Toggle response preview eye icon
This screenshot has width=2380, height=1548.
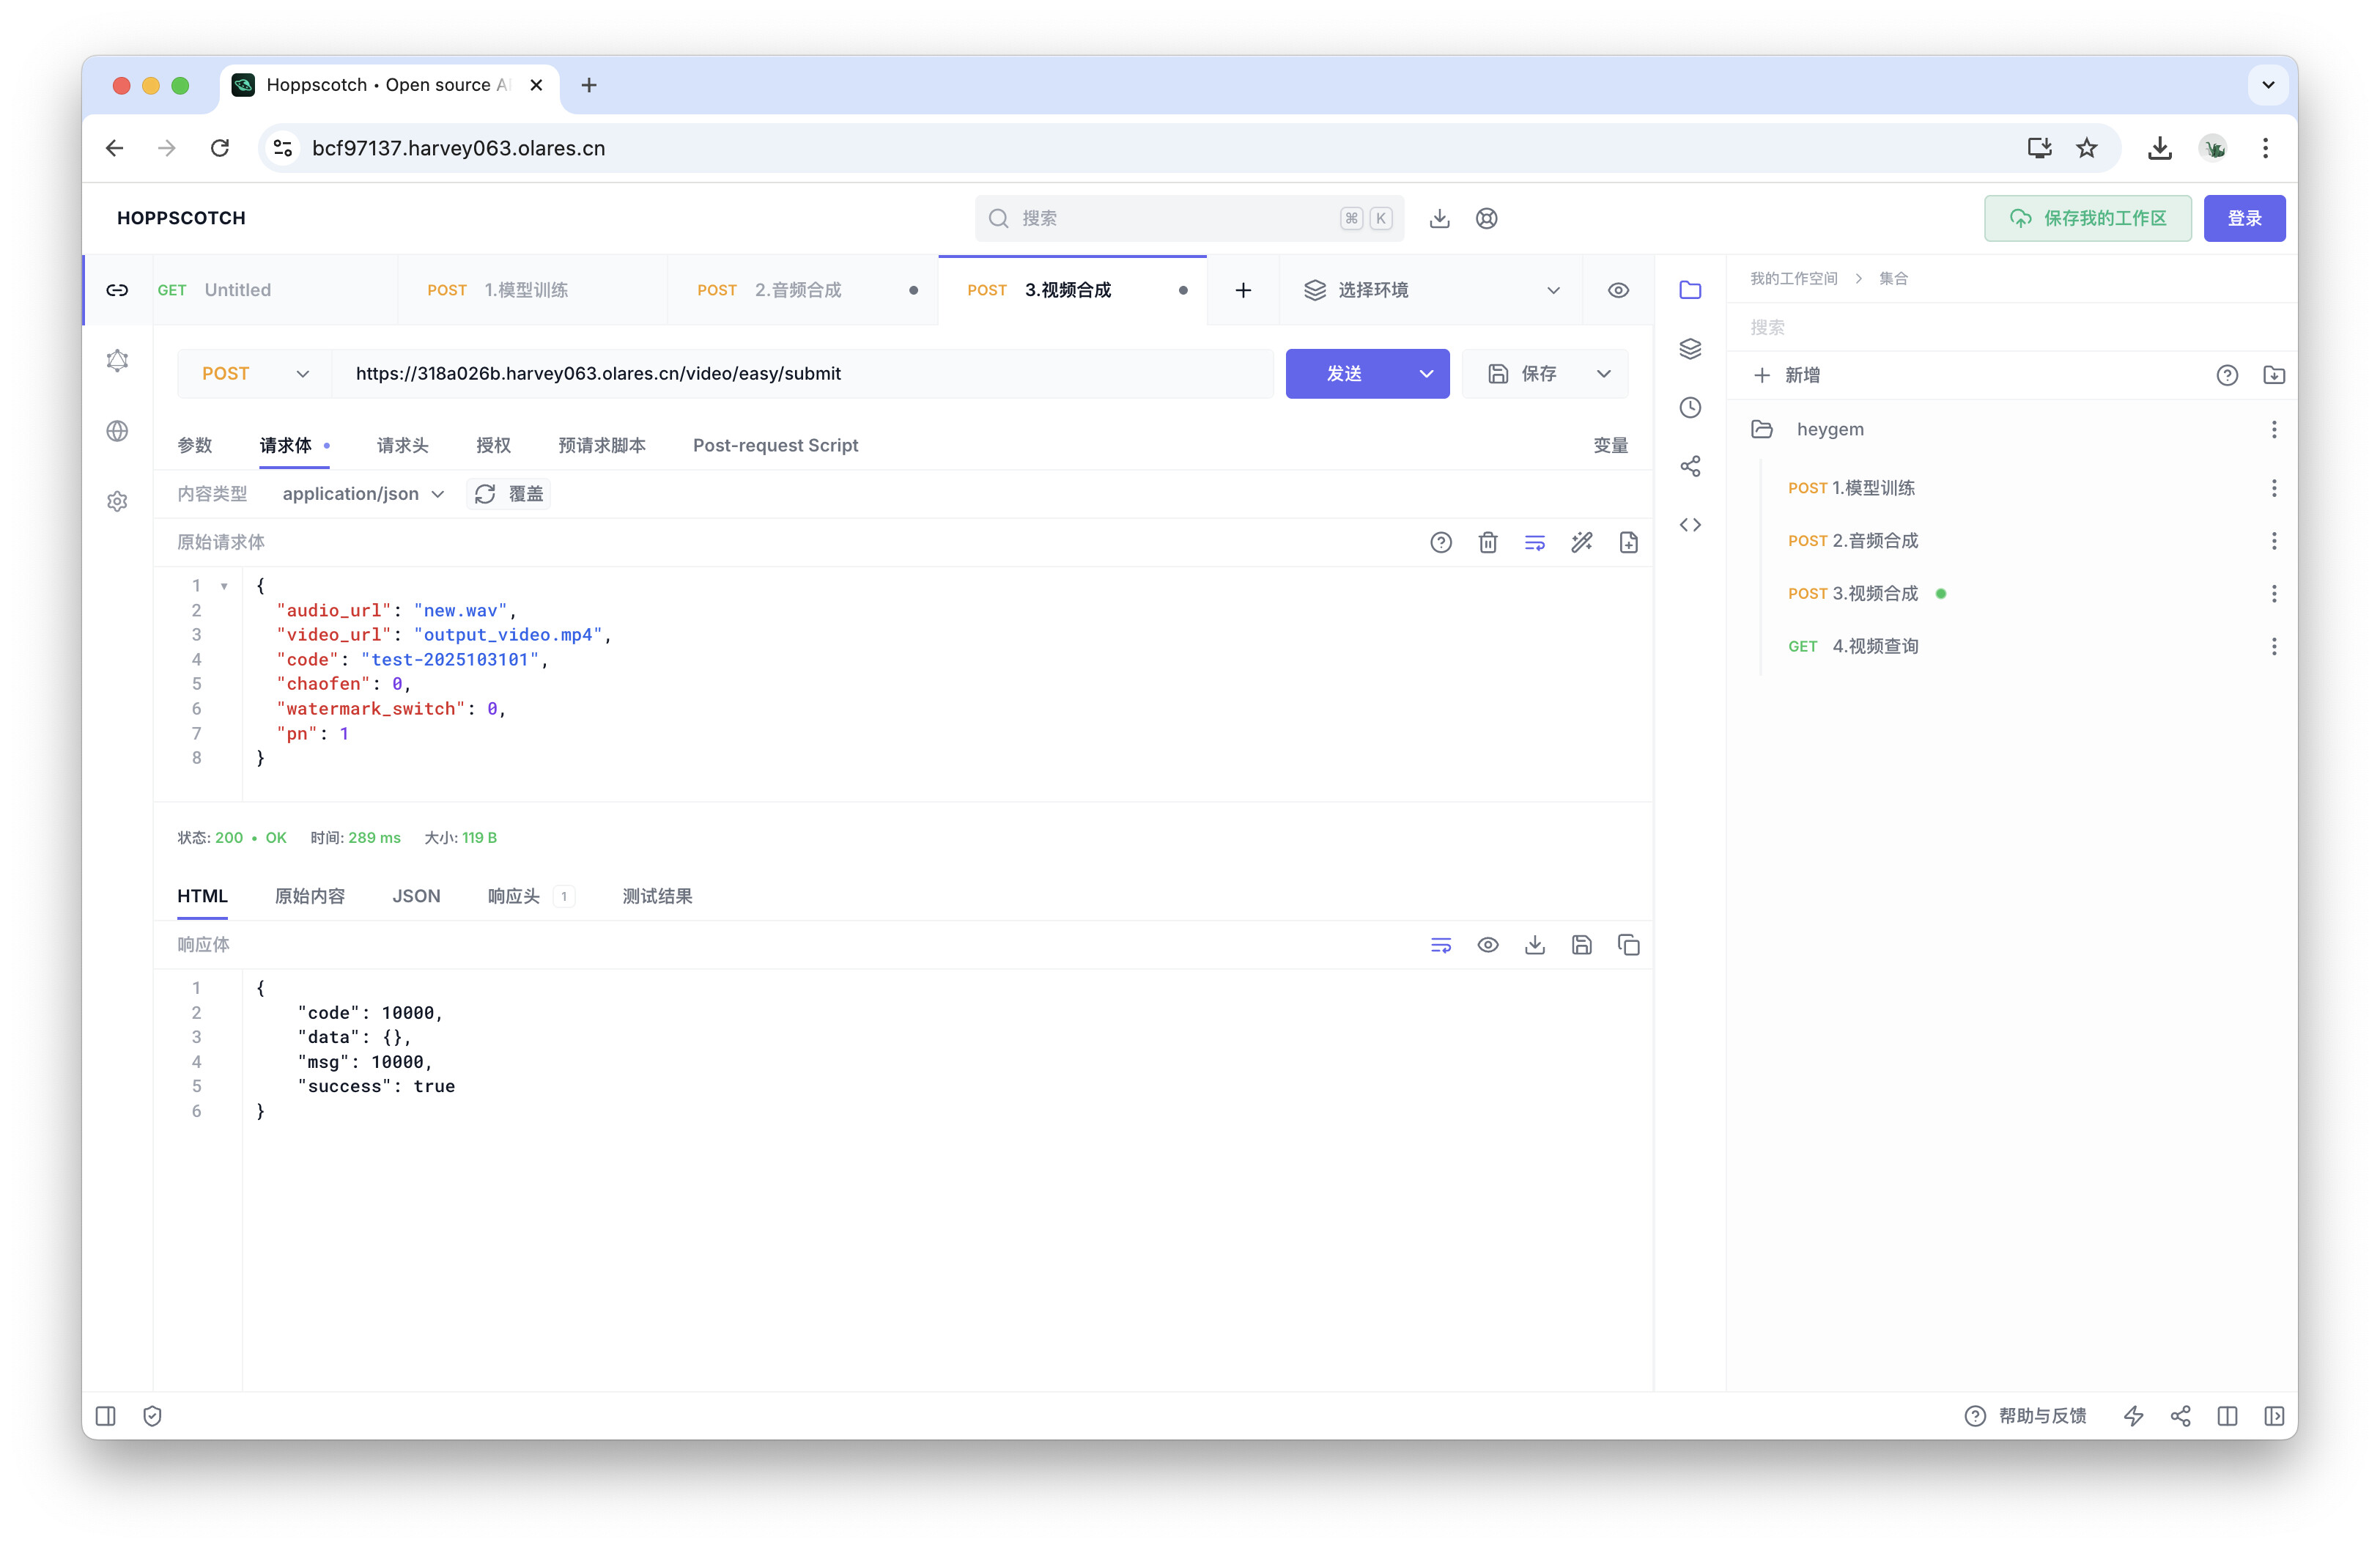click(x=1487, y=945)
